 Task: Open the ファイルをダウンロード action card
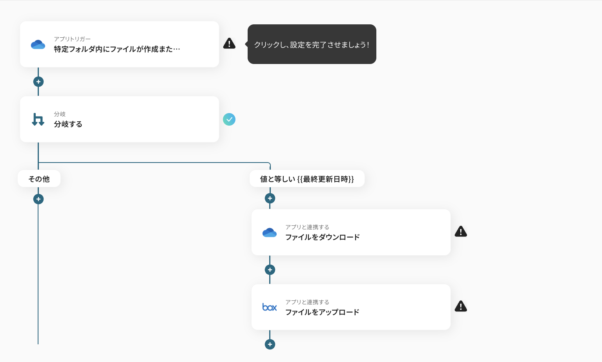pos(351,232)
